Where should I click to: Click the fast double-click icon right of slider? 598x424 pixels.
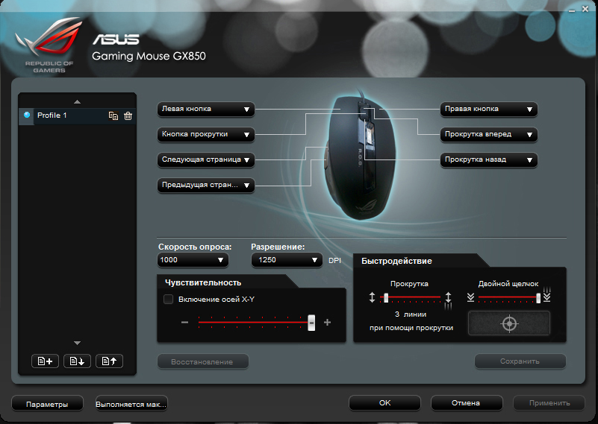(547, 295)
